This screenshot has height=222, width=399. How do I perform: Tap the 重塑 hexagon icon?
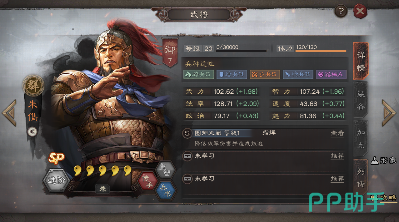(165, 170)
